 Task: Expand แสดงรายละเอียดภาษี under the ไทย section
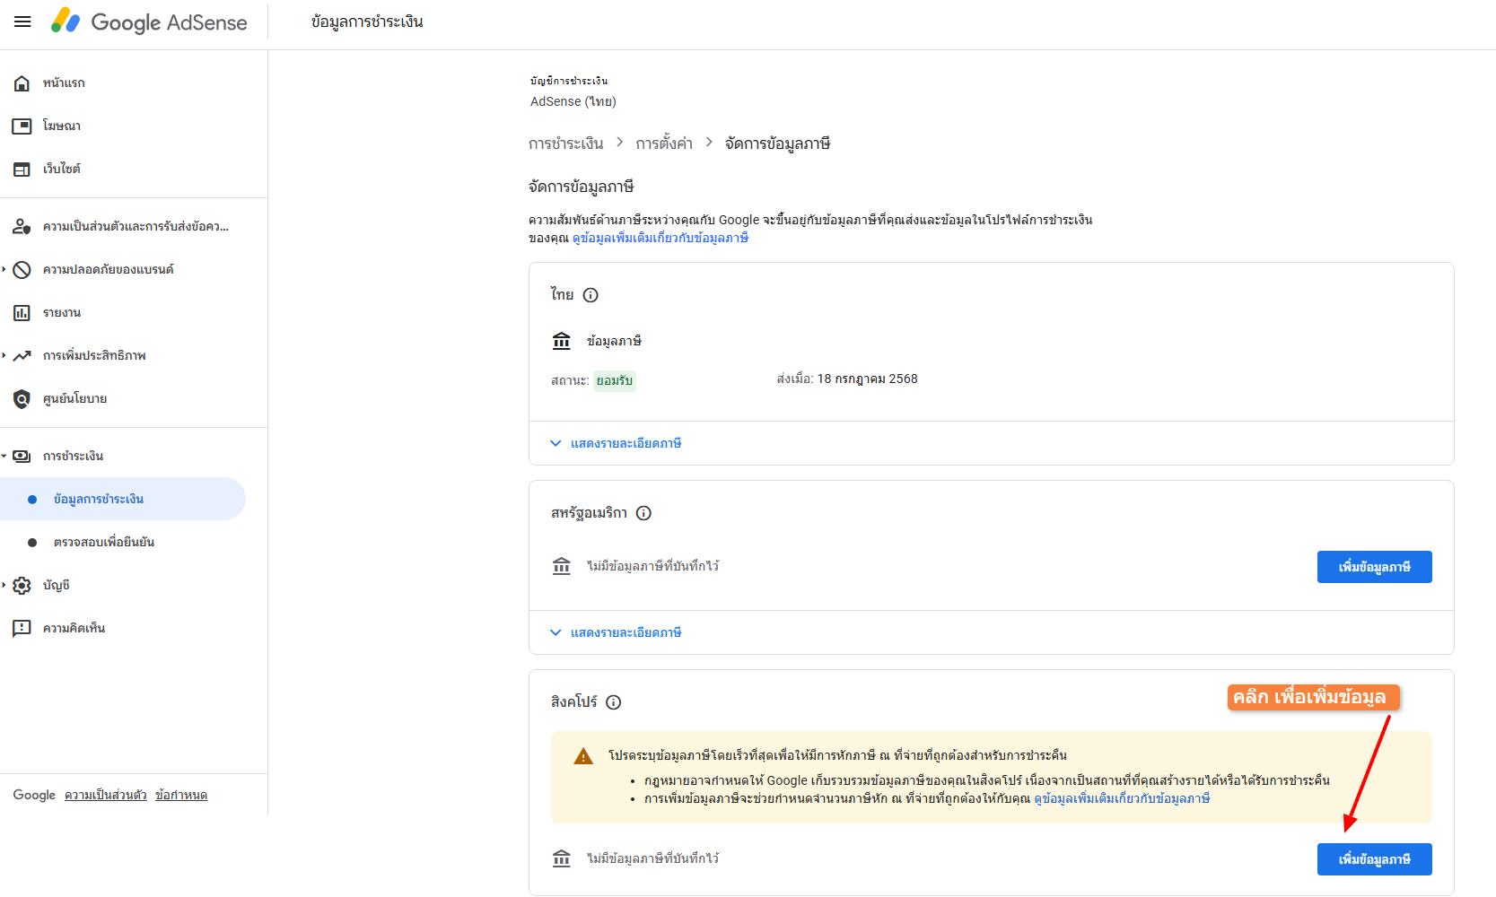pos(616,442)
